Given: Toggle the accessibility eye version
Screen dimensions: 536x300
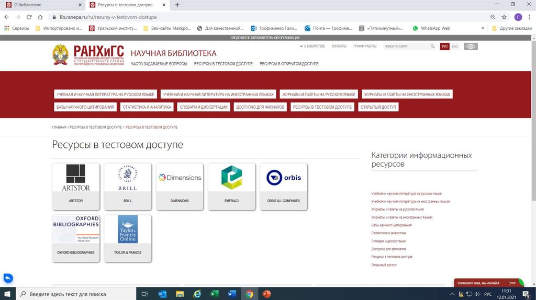Looking at the screenshot, I should click(471, 47).
